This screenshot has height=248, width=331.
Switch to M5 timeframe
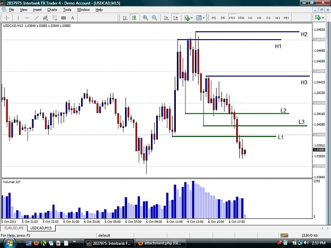[223, 18]
